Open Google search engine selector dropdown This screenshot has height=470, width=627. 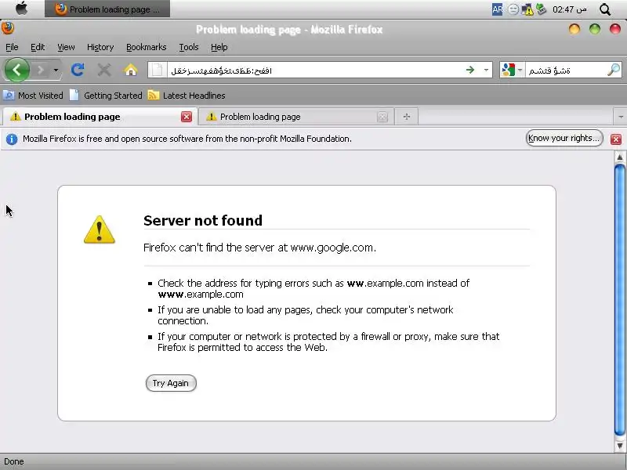tap(513, 70)
